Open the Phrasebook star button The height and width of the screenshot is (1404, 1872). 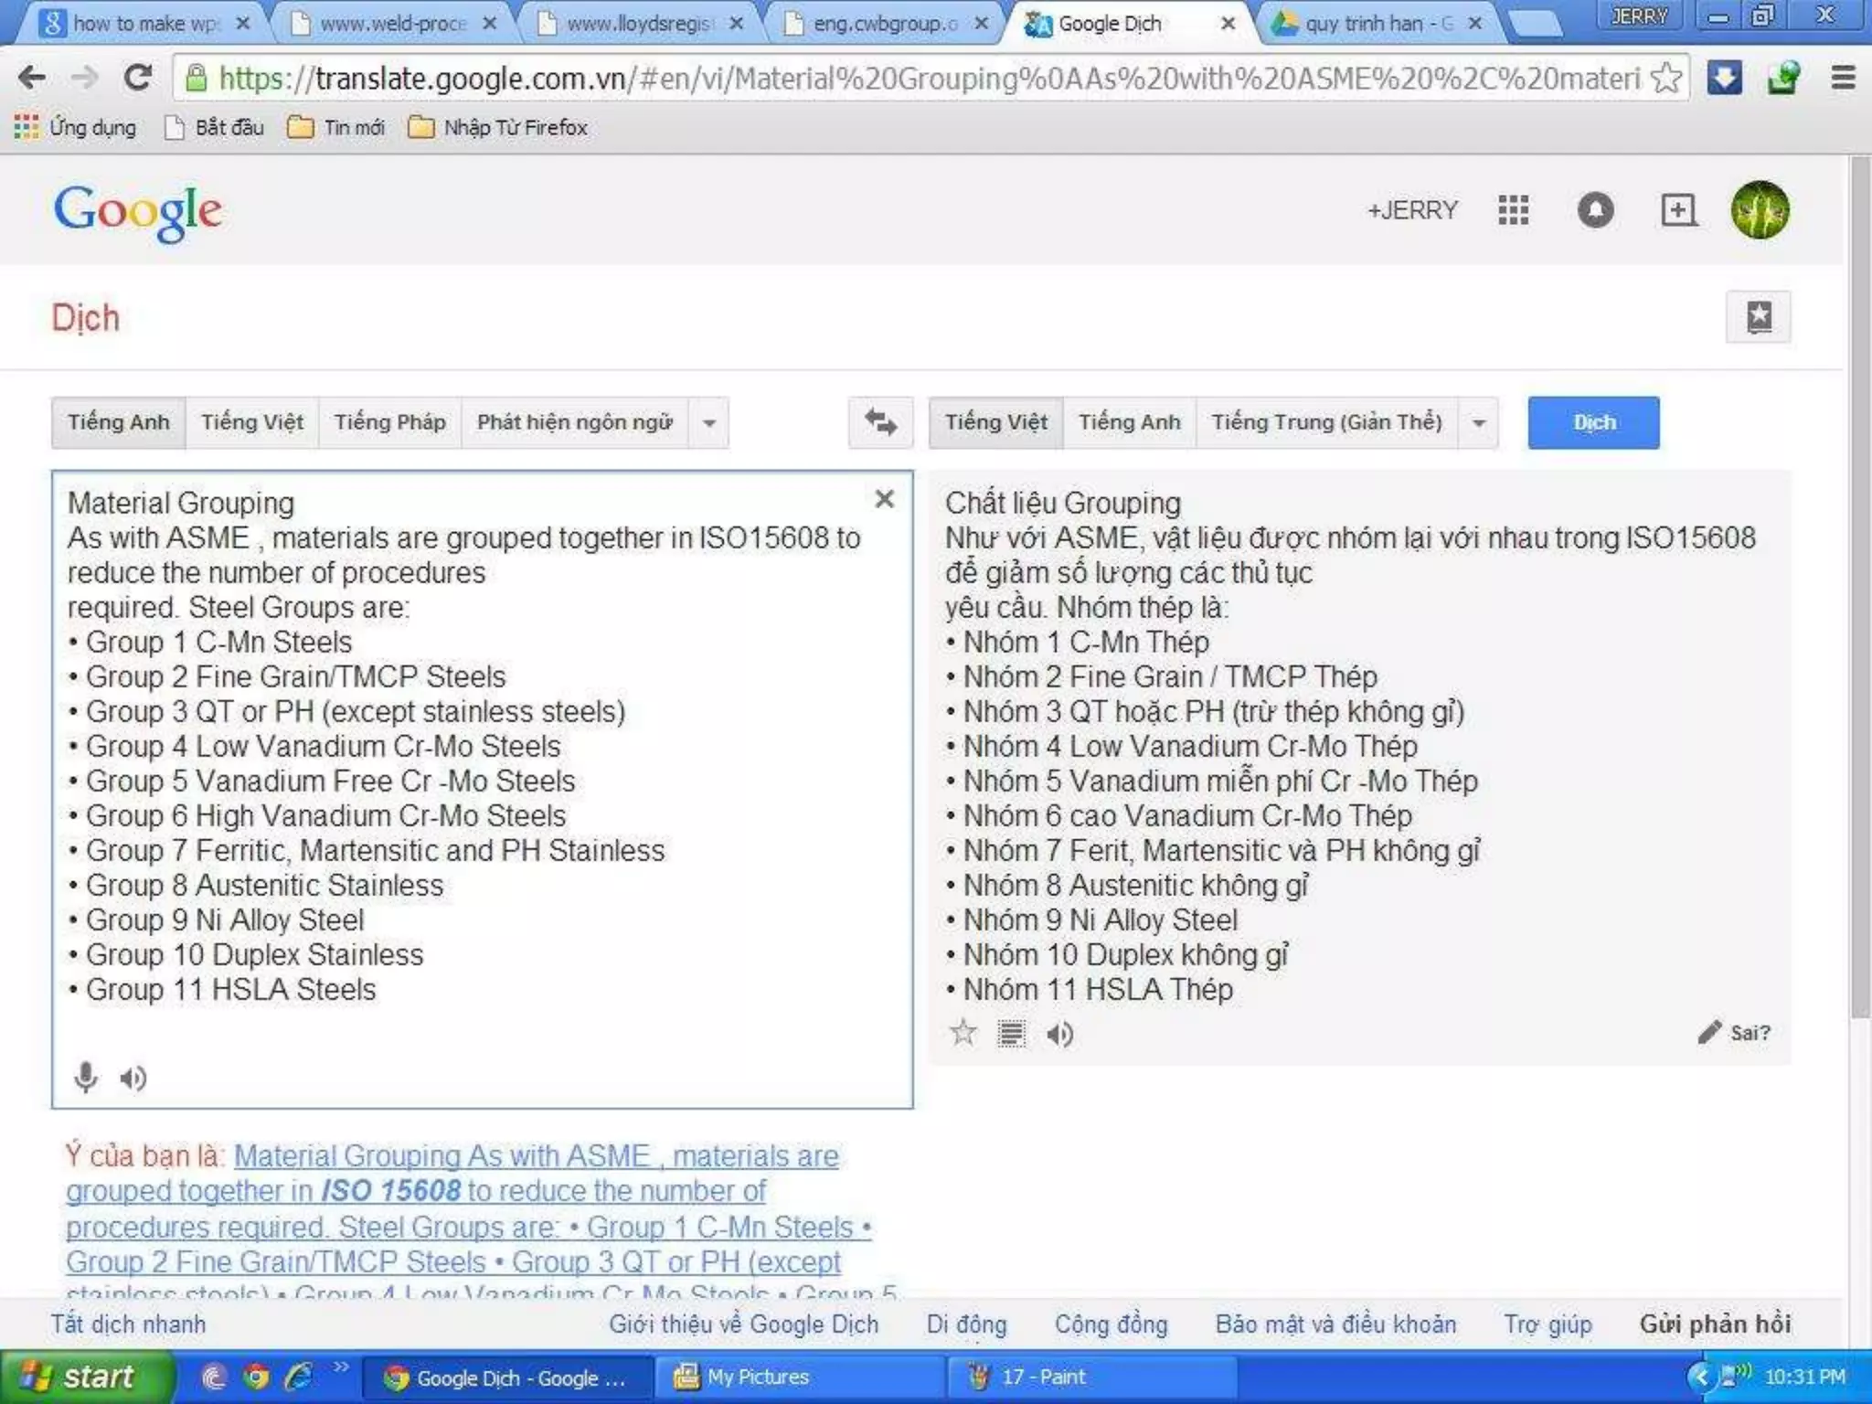tap(1758, 317)
